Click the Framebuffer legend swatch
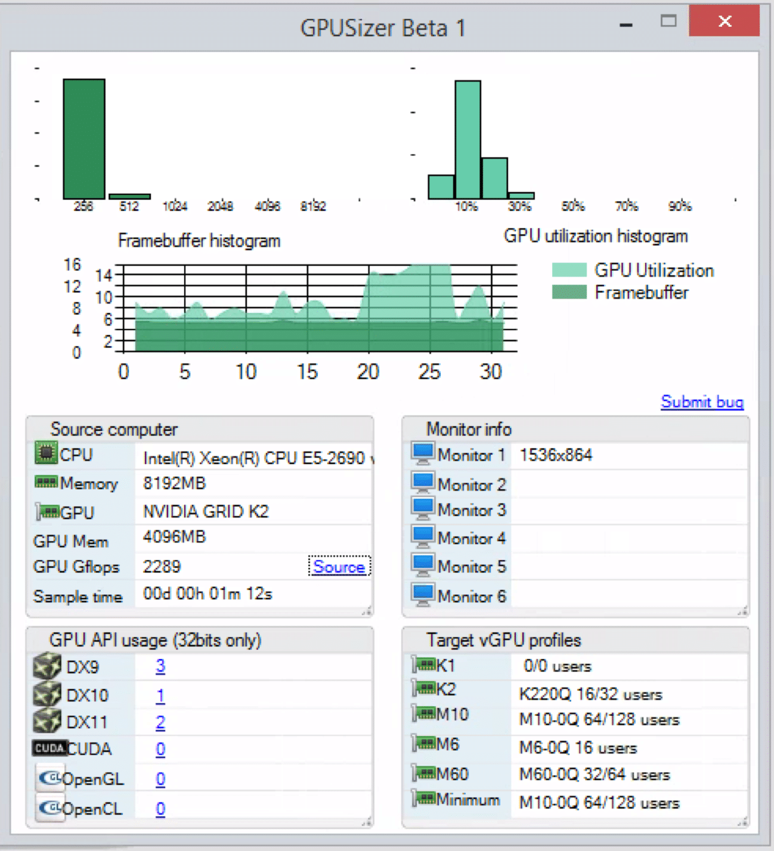 [x=569, y=292]
